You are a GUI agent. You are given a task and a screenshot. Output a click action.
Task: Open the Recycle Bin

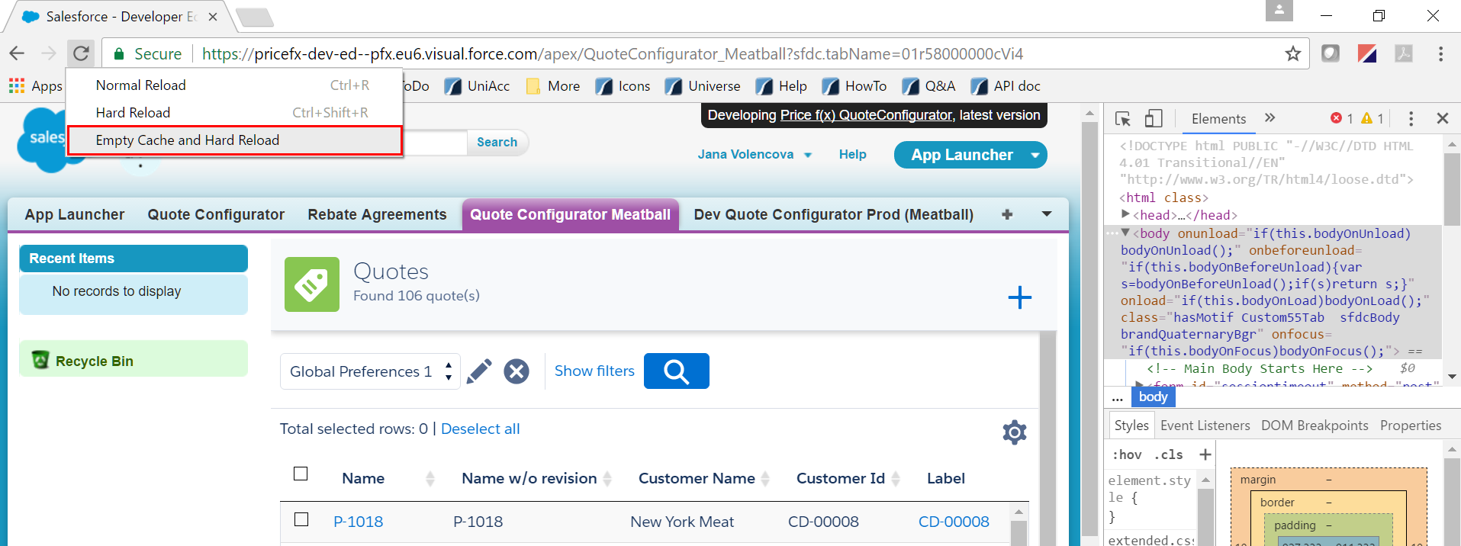click(94, 361)
